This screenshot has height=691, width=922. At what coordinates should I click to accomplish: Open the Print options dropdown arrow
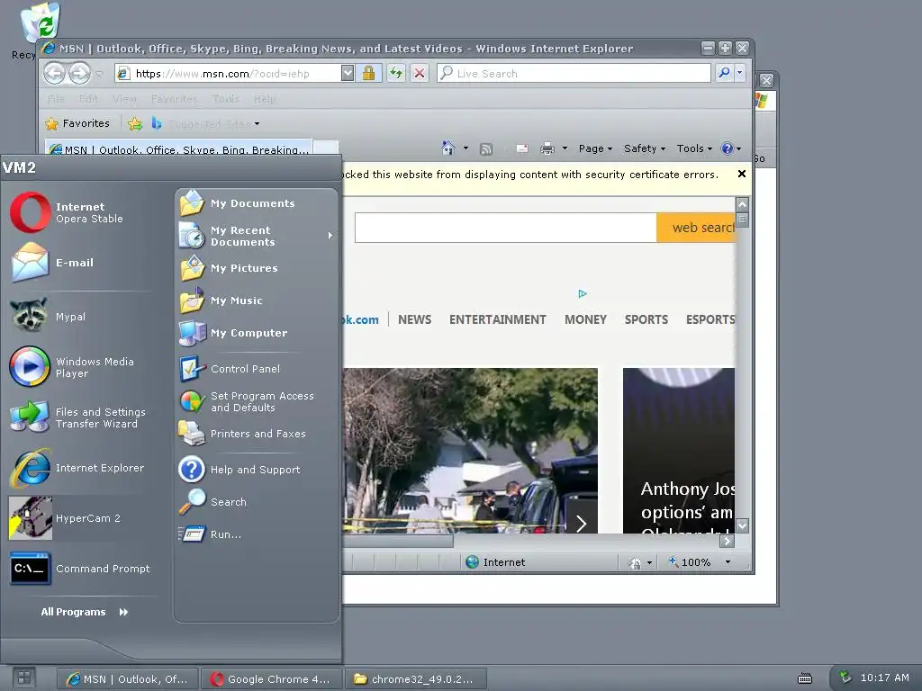[565, 148]
